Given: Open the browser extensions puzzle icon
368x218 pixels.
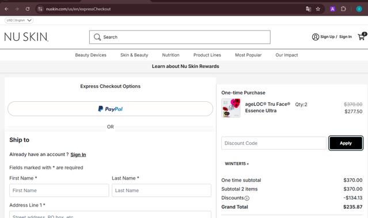Looking at the screenshot, I should pos(343,9).
